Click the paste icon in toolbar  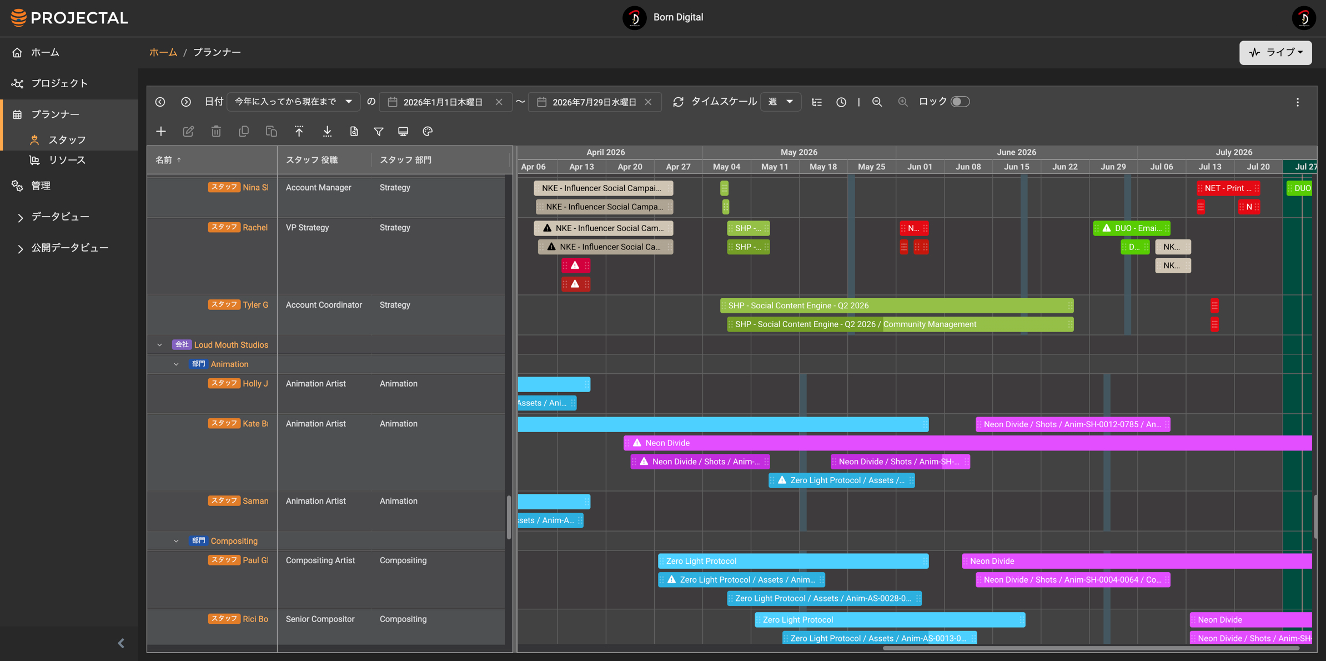272,131
